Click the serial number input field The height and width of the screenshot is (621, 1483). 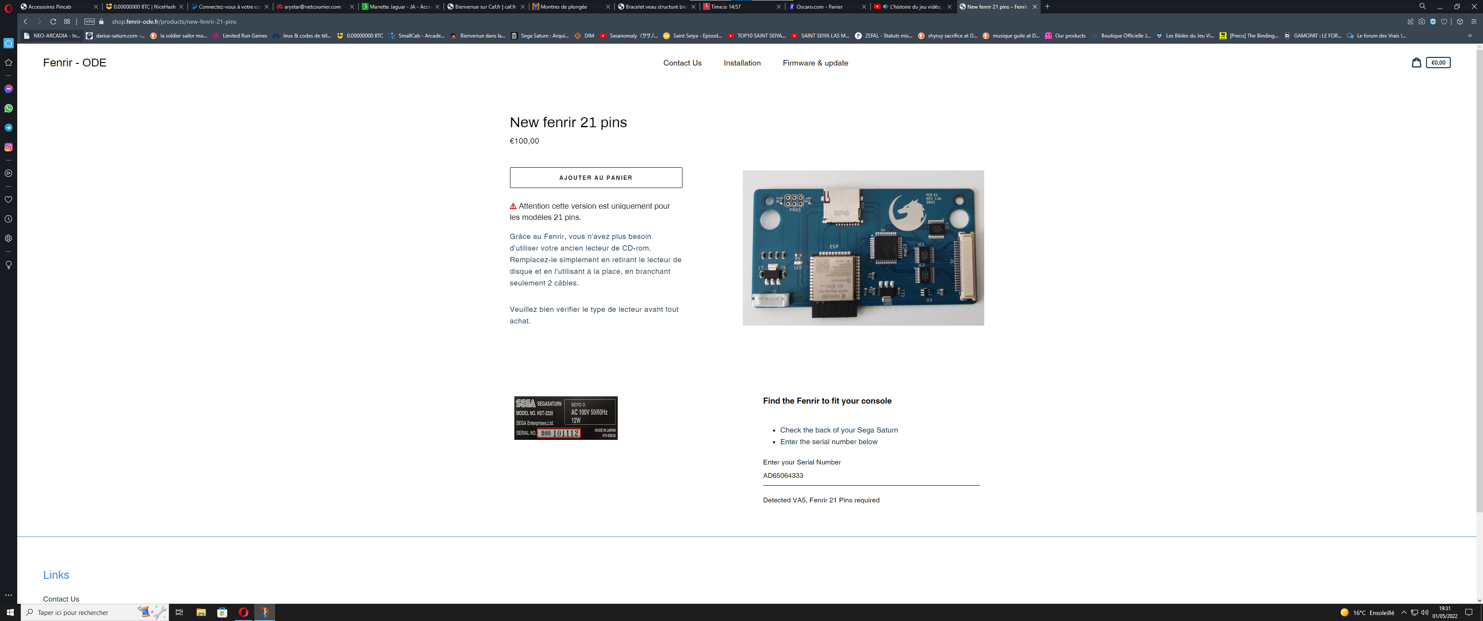870,476
